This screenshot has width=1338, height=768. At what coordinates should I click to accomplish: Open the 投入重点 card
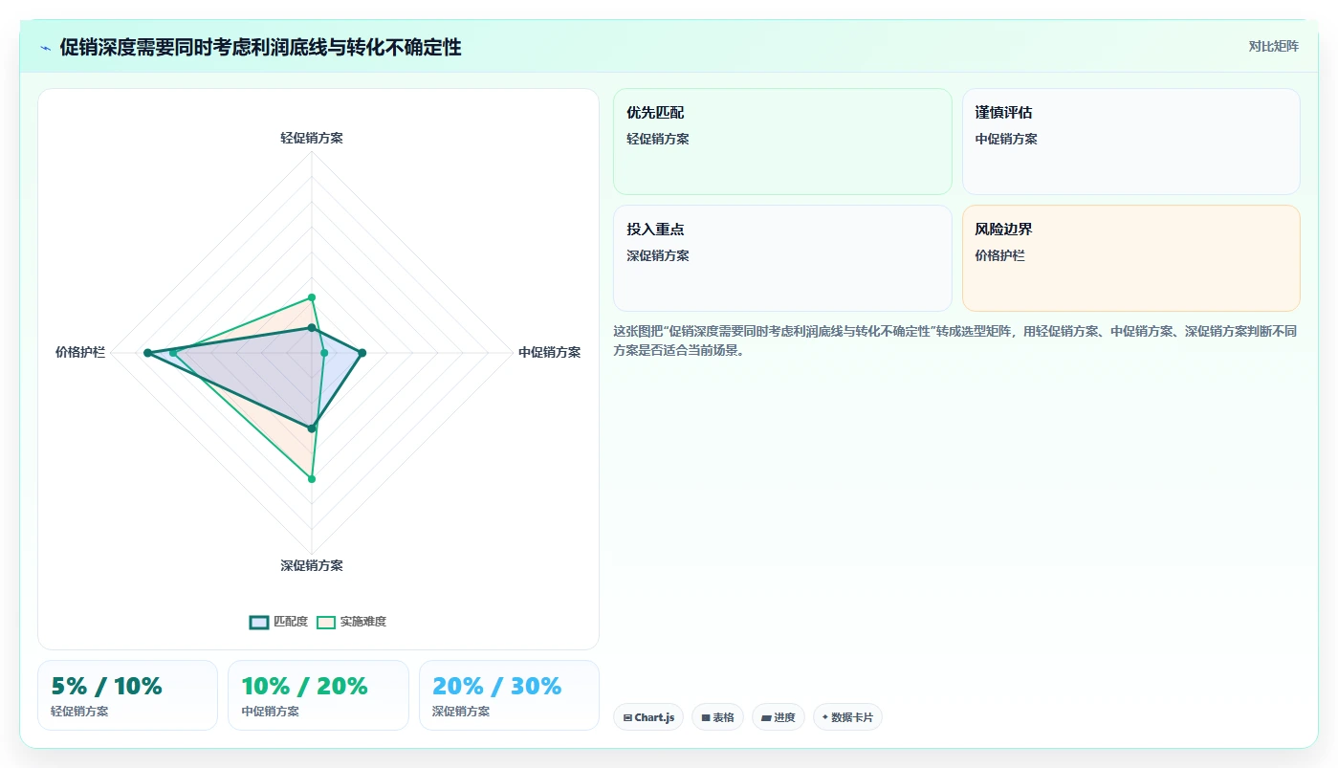point(782,258)
